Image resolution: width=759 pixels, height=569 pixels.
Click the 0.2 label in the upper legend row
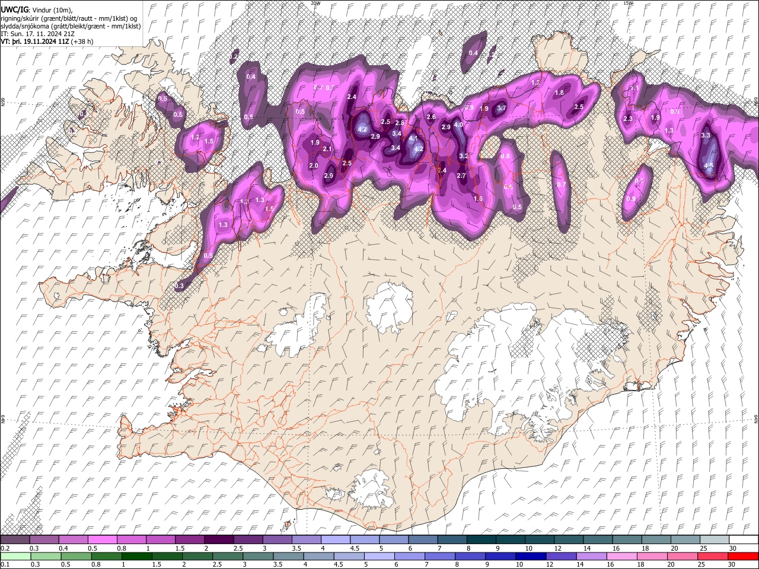[4, 548]
